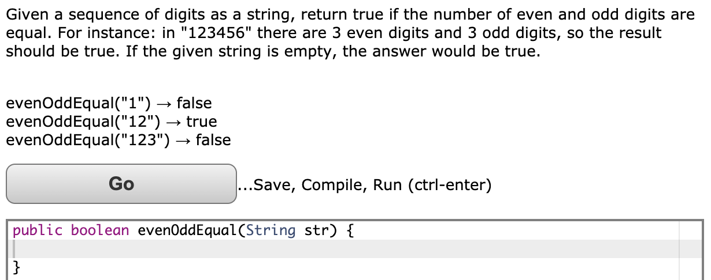Click the 'true' result of second example
Screen dimensions: 711x280
coord(202,122)
